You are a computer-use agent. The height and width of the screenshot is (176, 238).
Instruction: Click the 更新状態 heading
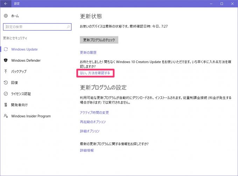click(x=91, y=16)
